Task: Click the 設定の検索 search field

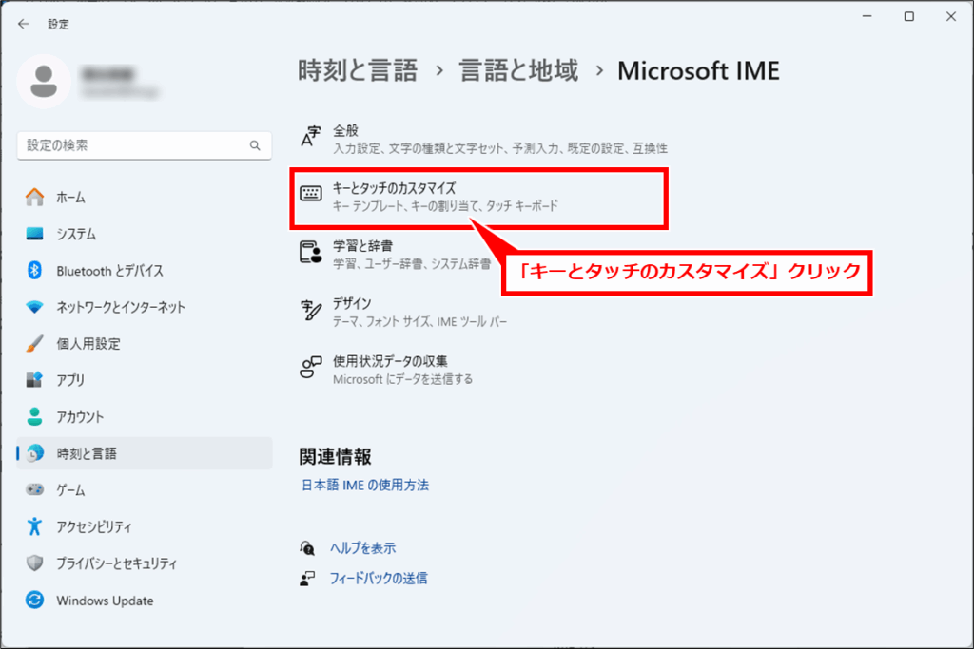Action: (143, 144)
